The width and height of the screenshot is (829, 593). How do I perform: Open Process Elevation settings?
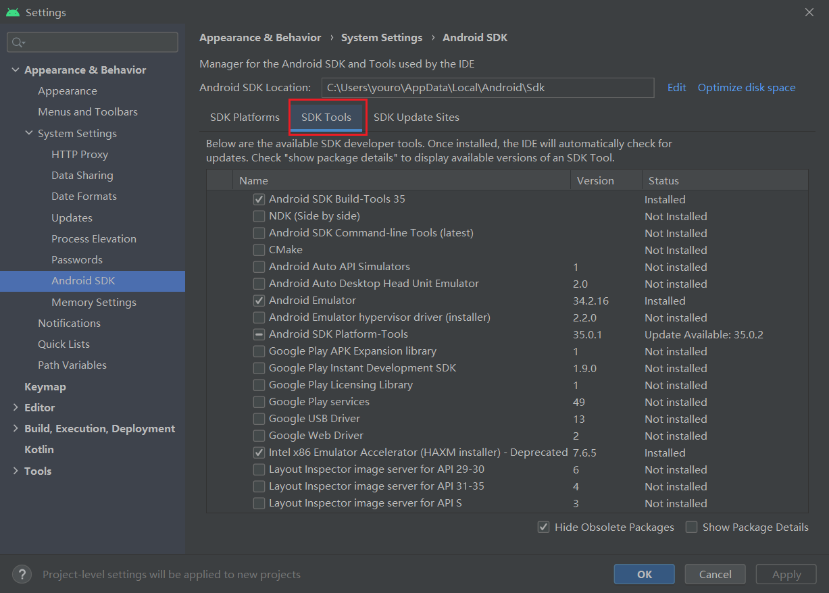[x=93, y=239]
